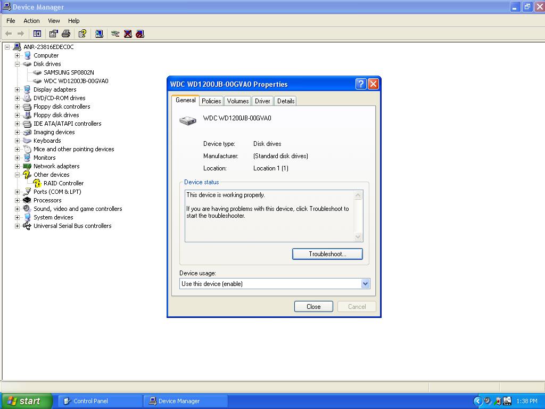Select the RAID Controller warning device
545x409 pixels.
pyautogui.click(x=63, y=183)
